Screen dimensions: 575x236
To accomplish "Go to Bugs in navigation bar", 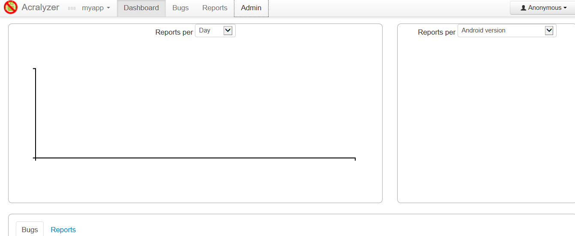I will (180, 8).
